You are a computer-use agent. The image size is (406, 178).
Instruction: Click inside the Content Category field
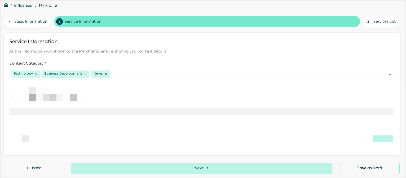coord(202,74)
